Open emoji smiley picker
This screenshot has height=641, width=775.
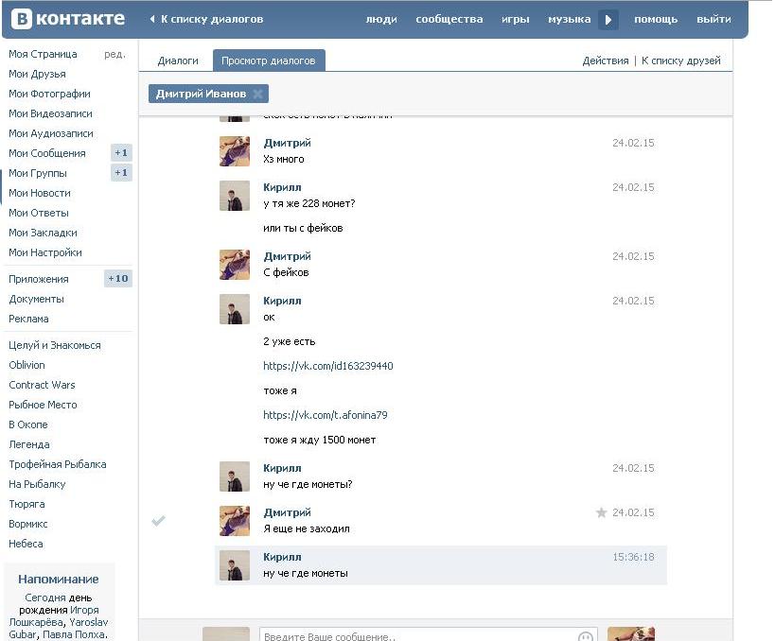(x=586, y=636)
